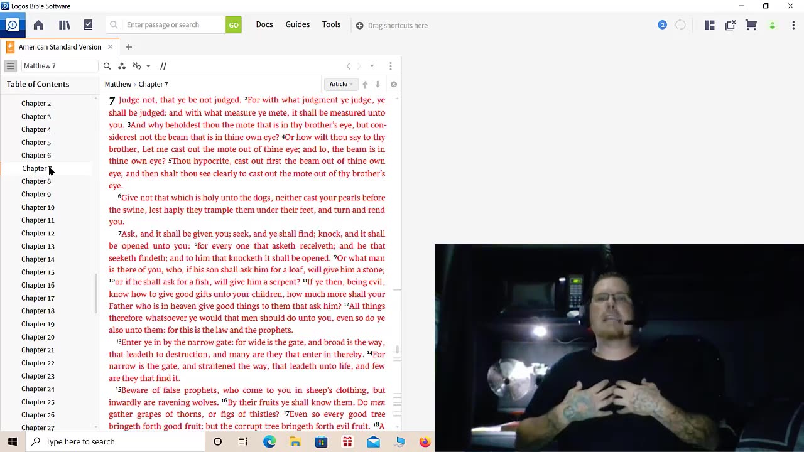Click Chapter 7 in the breadcrumb
The image size is (804, 452).
click(153, 84)
